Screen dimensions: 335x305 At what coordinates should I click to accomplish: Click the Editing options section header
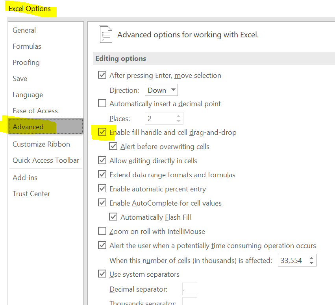coord(121,59)
